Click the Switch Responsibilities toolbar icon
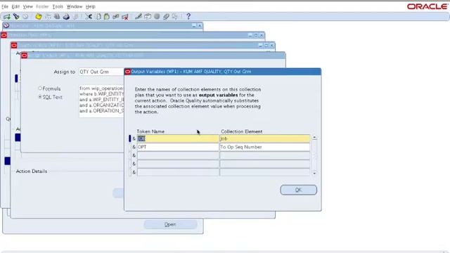The height and width of the screenshot is (253, 450). [x=57, y=17]
